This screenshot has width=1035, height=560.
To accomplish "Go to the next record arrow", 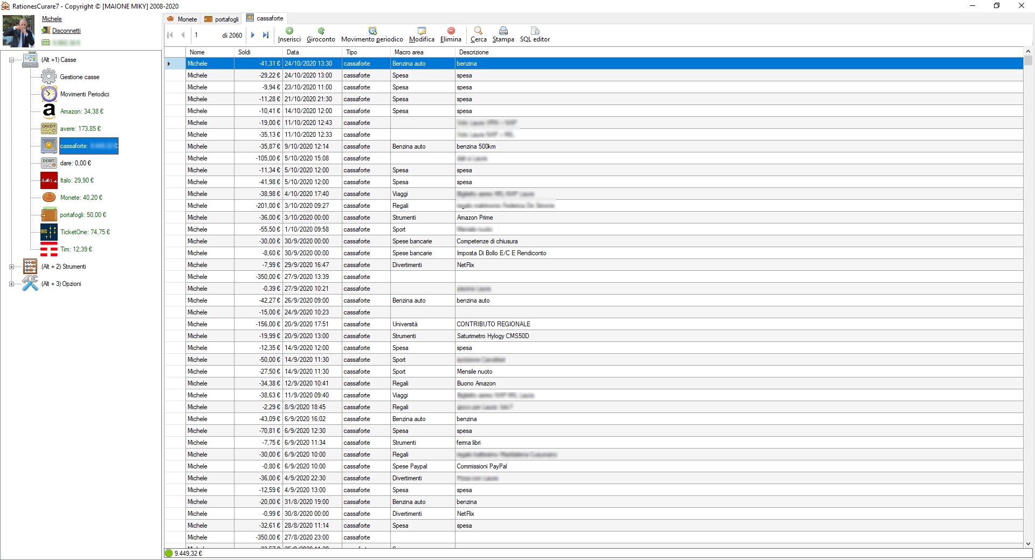I will pyautogui.click(x=252, y=35).
